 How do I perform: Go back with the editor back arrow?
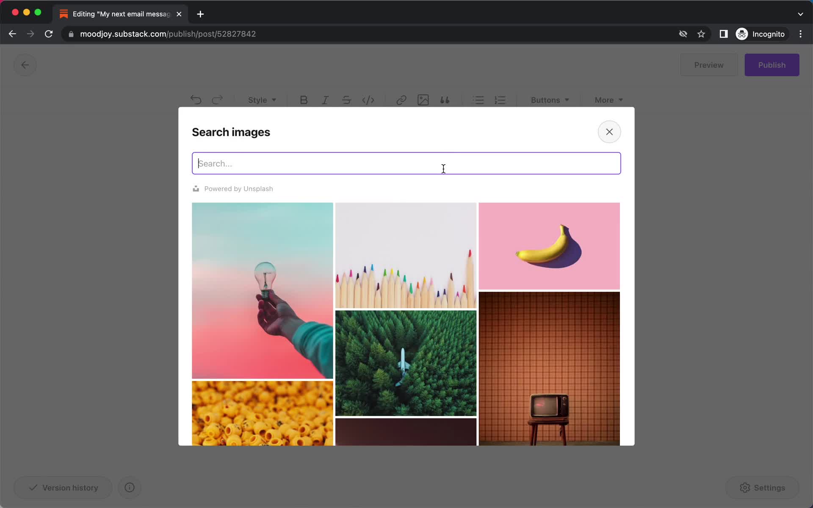click(x=25, y=65)
